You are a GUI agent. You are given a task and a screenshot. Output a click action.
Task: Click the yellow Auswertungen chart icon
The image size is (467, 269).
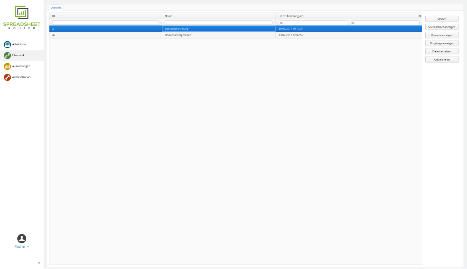(7, 66)
